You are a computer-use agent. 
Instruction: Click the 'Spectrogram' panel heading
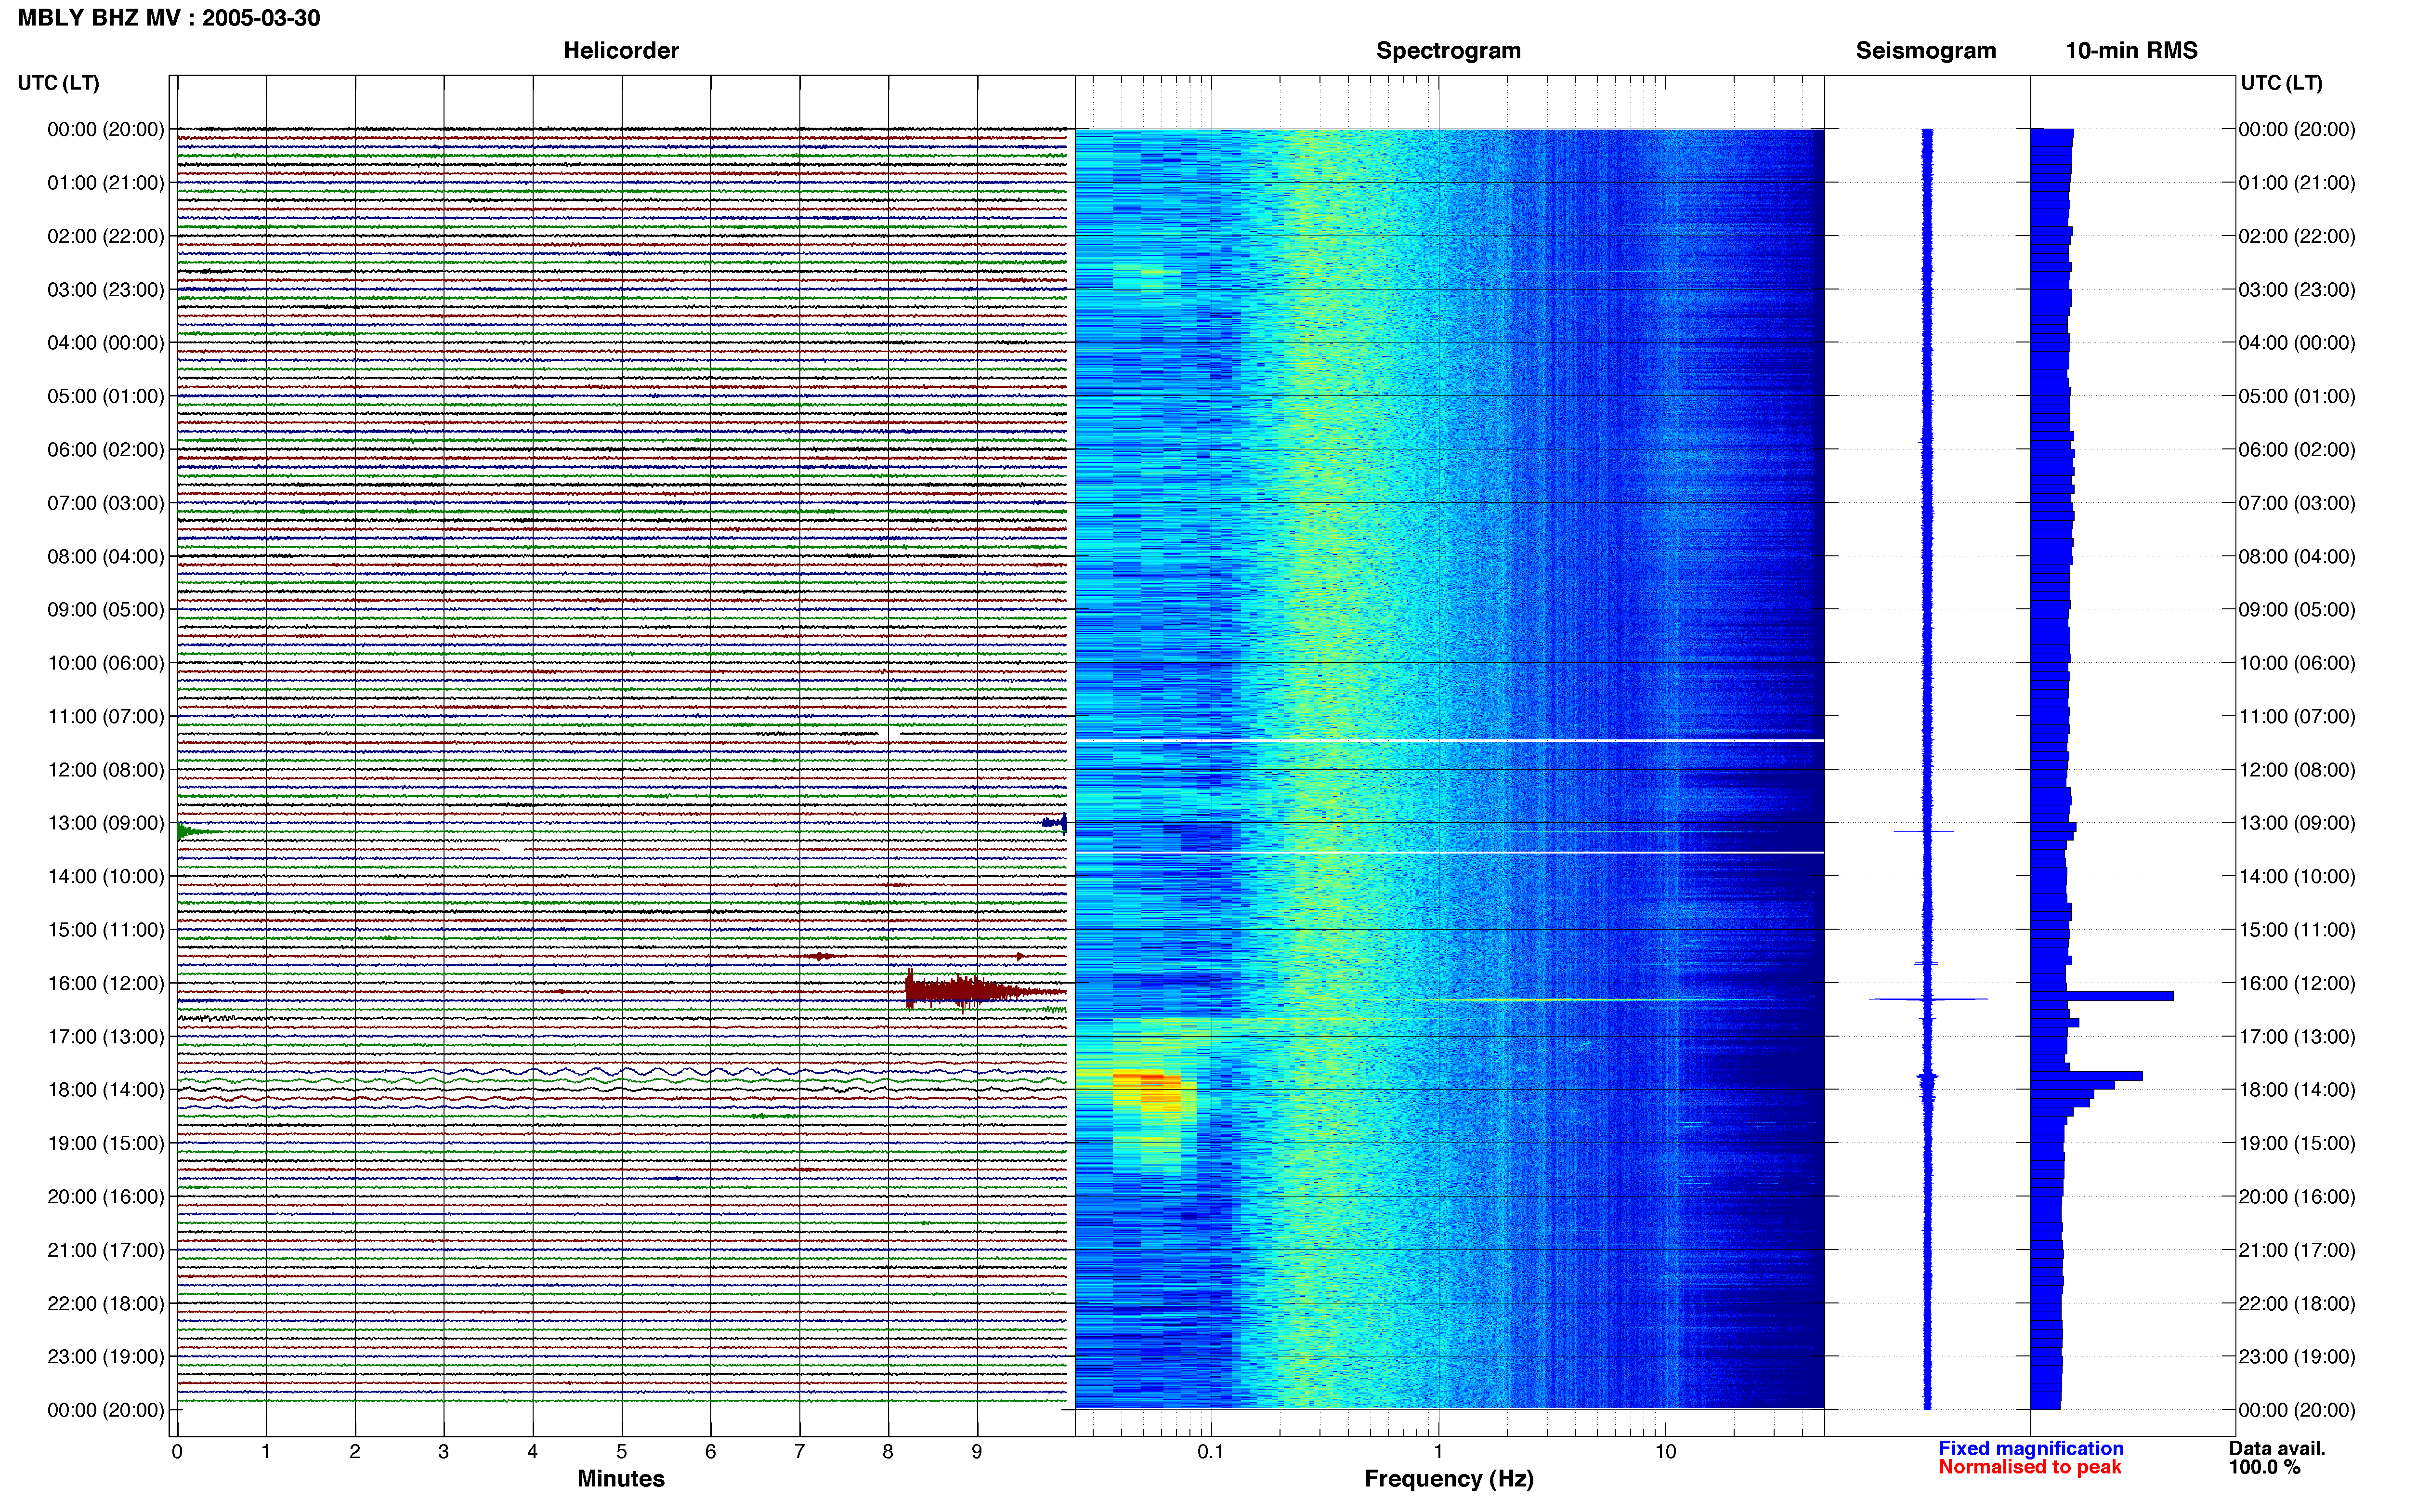[x=1449, y=51]
